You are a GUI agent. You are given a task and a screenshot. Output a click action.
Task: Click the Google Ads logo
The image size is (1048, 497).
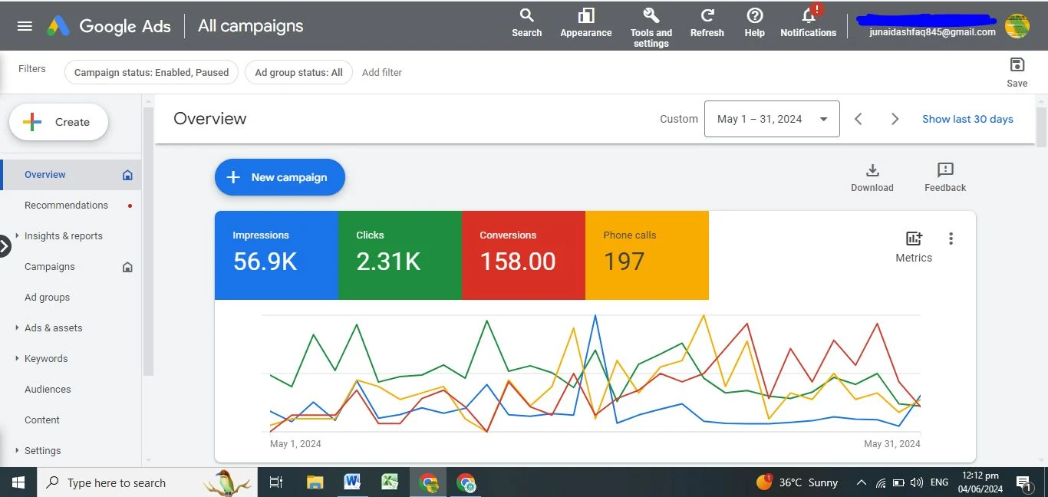[108, 26]
